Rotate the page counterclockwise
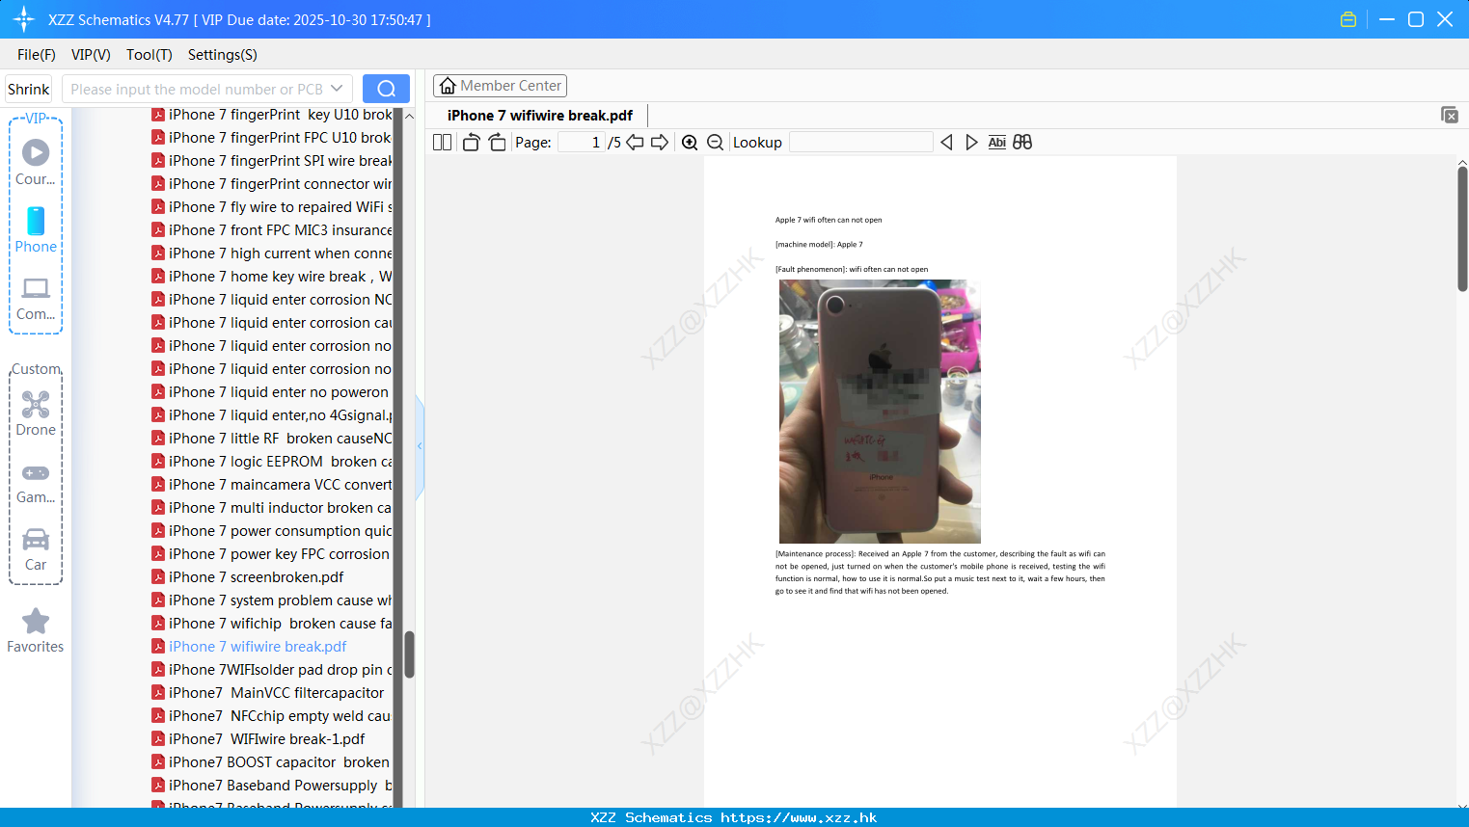 471,143
